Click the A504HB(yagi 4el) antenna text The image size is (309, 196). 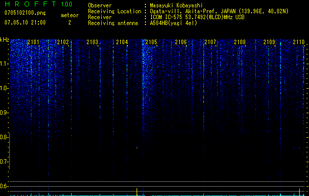click(173, 23)
